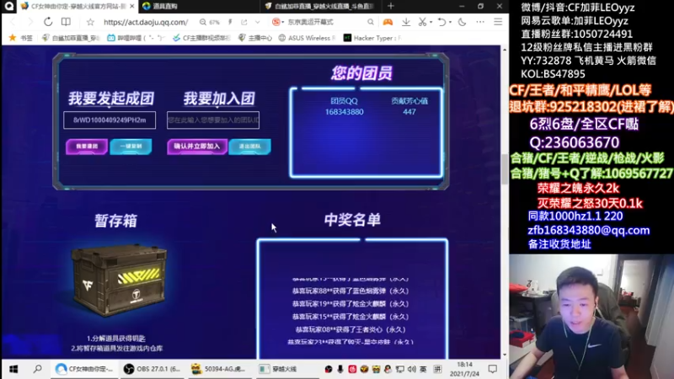Open the Sogou search engine selector dropdown
Screen dimensions: 674x379
[x=278, y=22]
